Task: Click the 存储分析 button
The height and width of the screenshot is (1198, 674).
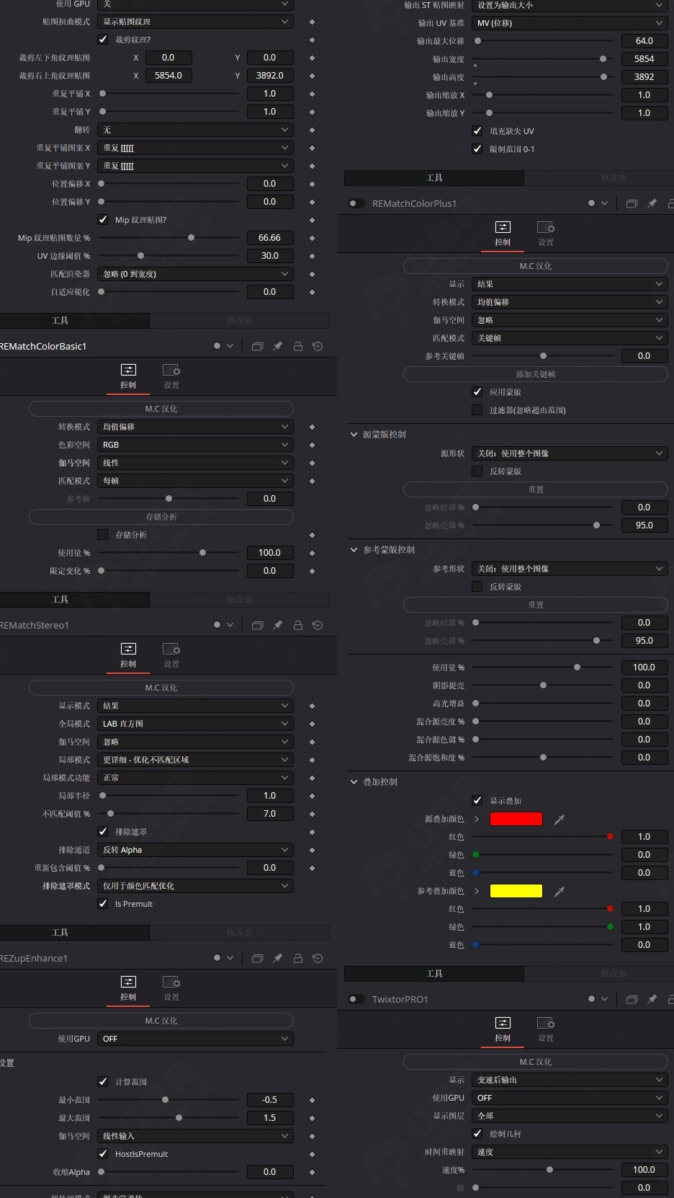Action: click(x=161, y=517)
